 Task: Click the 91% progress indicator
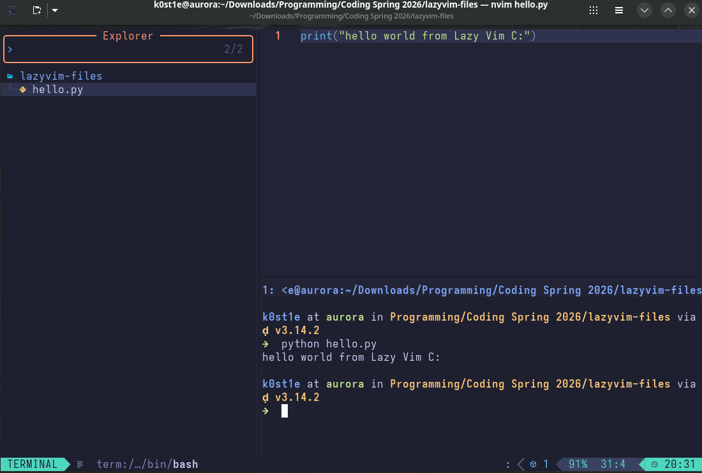click(578, 464)
